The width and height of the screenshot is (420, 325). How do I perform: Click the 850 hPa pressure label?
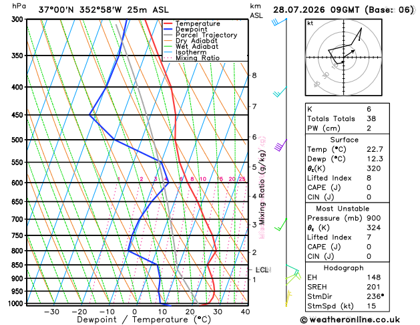(19, 265)
